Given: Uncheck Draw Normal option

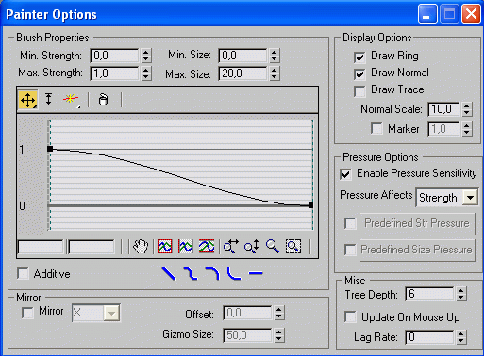Looking at the screenshot, I should pos(359,74).
